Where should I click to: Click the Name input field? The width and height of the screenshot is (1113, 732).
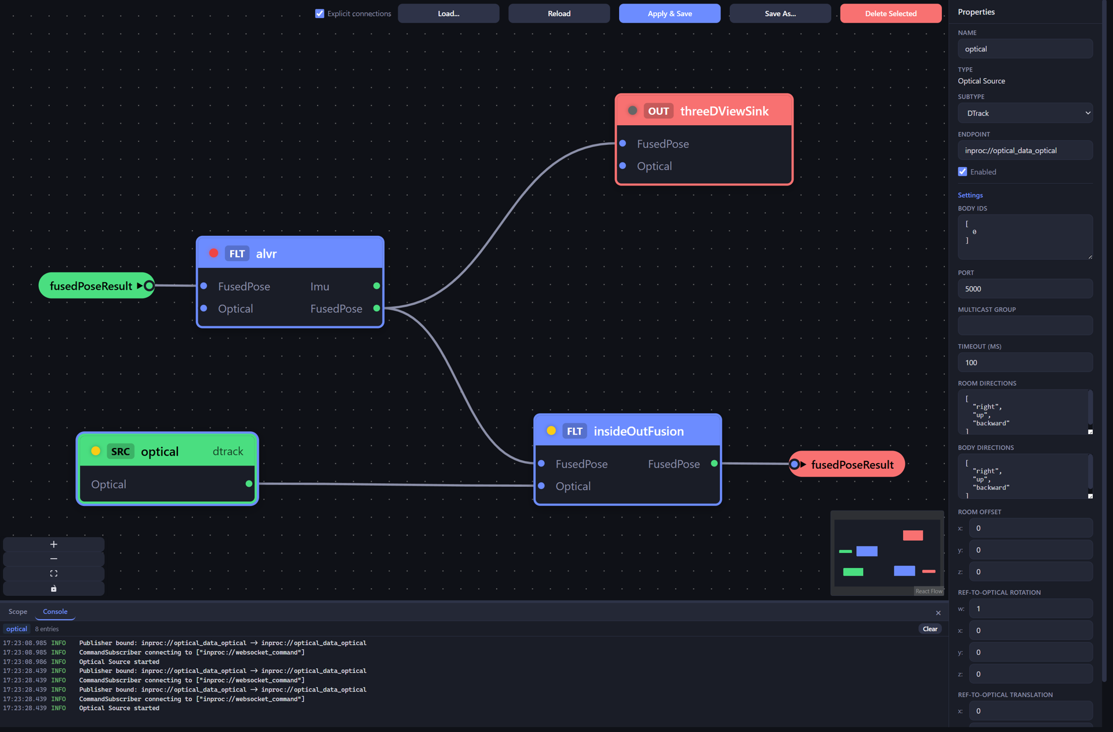tap(1025, 49)
